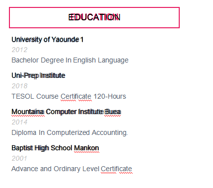Click underlined Certificate in last line

[x=116, y=169]
